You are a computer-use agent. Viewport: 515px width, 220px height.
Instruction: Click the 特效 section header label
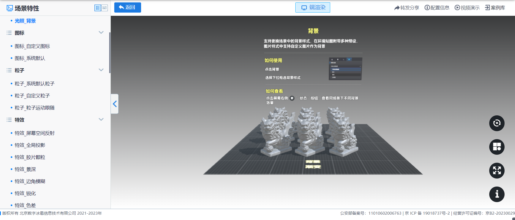point(20,120)
